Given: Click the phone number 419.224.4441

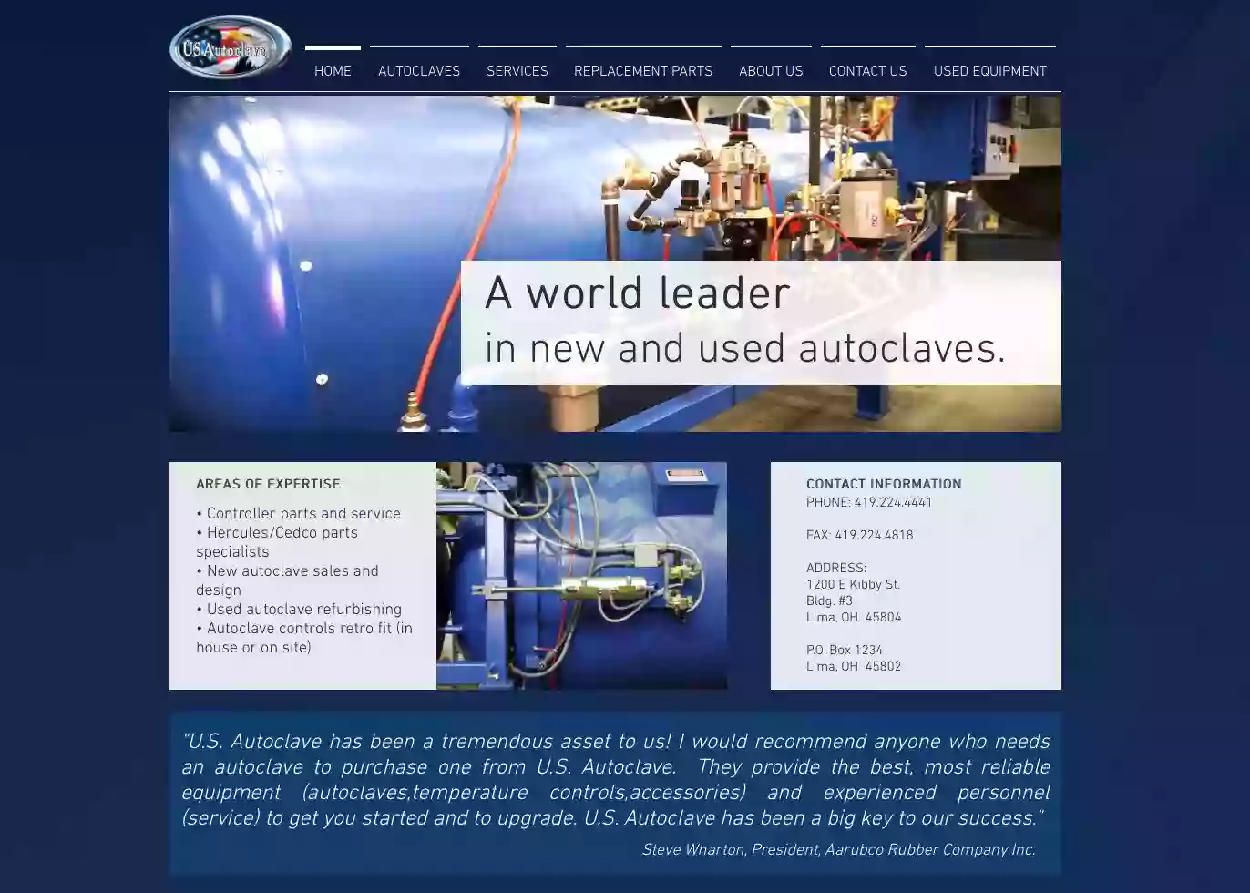Looking at the screenshot, I should 893,503.
